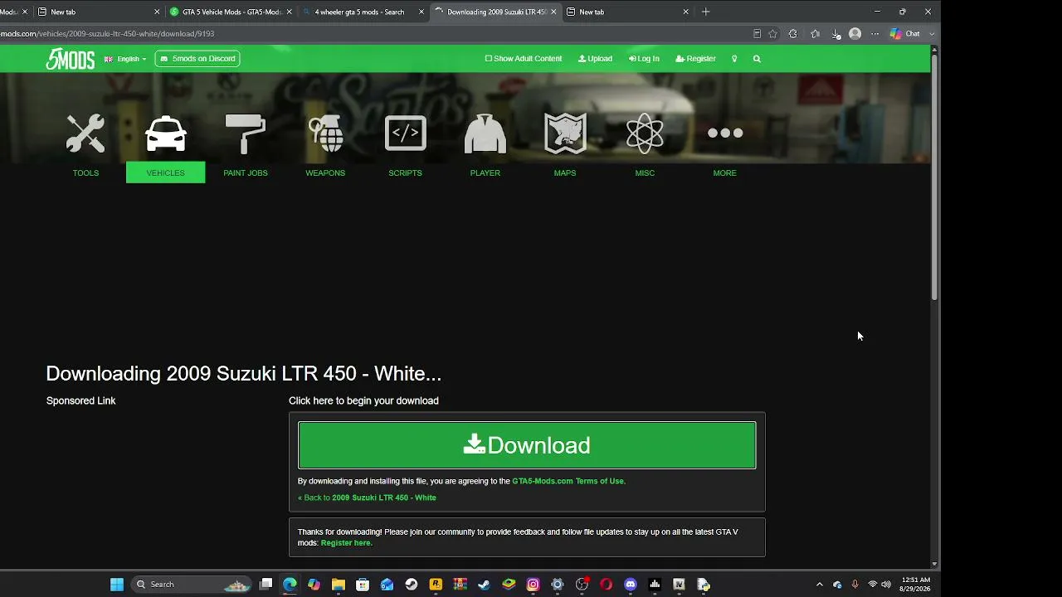1062x597 pixels.
Task: Open the reader view icon in address bar
Action: coord(757,34)
